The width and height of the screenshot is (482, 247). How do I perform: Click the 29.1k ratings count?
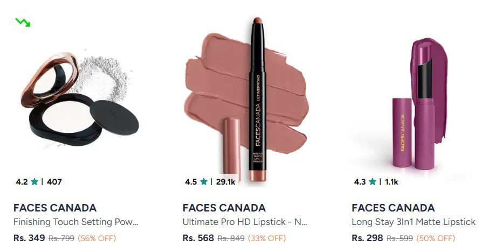225,182
